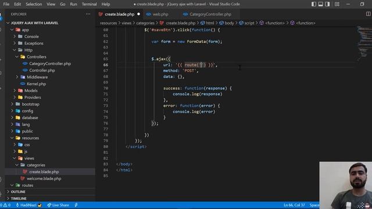
Task: Expand the database folder
Action: tap(30, 117)
